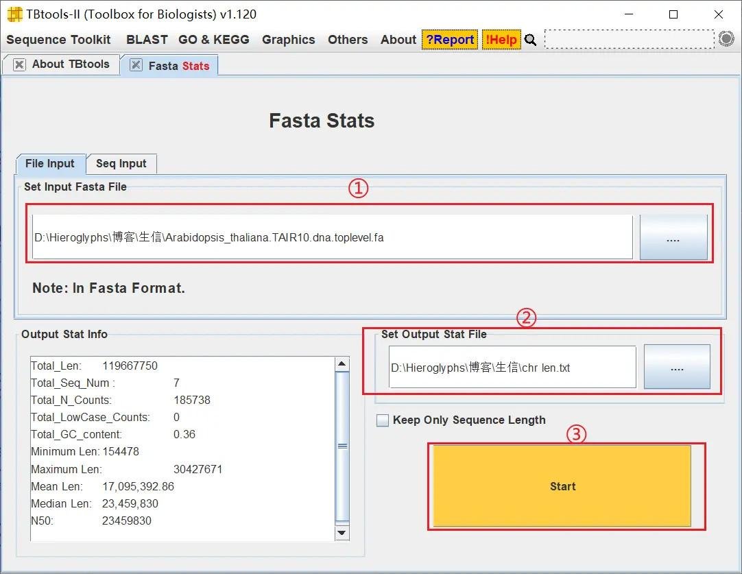
Task: Close the Fasta Stats tab
Action: 136,65
